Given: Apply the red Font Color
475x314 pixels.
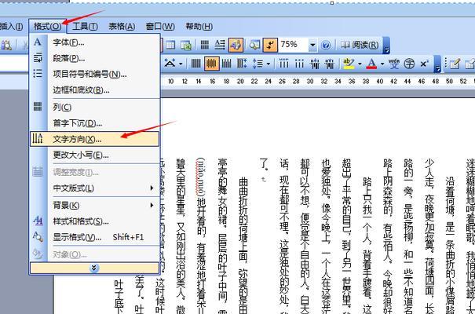Looking at the screenshot, I should (x=371, y=64).
